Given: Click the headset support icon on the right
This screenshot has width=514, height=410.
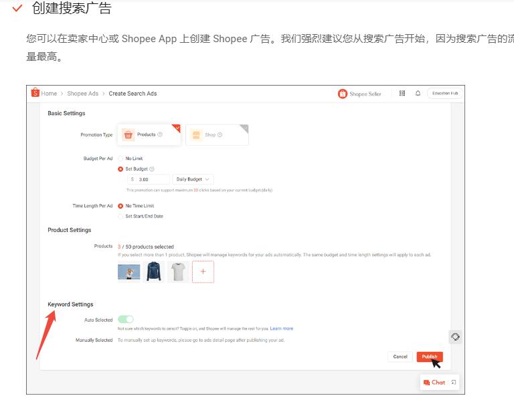Looking at the screenshot, I should click(455, 336).
